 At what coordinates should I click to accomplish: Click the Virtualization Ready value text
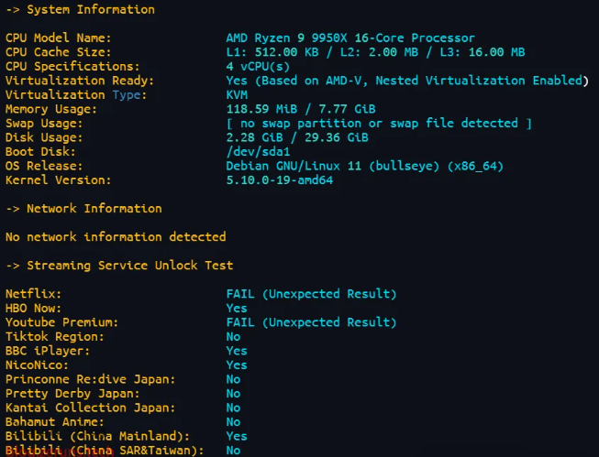coord(407,81)
